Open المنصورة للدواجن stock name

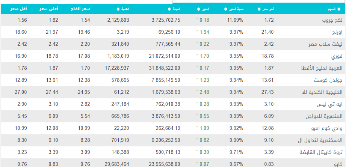[324, 116]
